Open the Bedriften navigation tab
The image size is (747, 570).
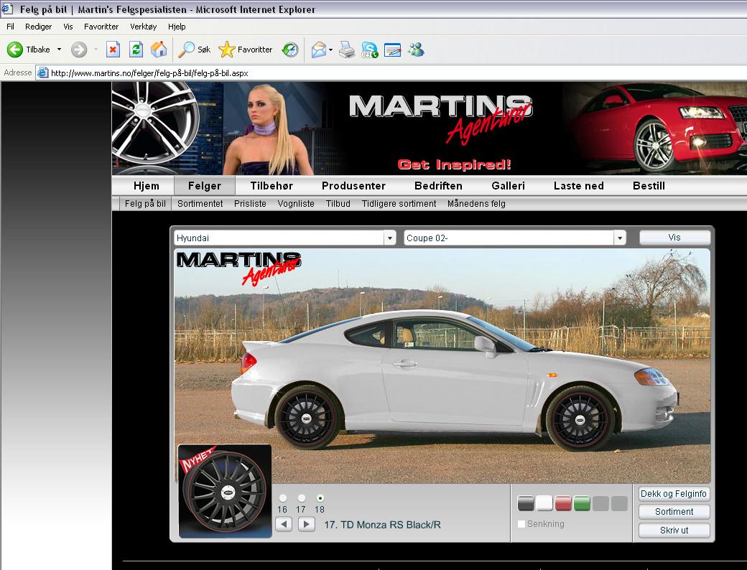438,186
